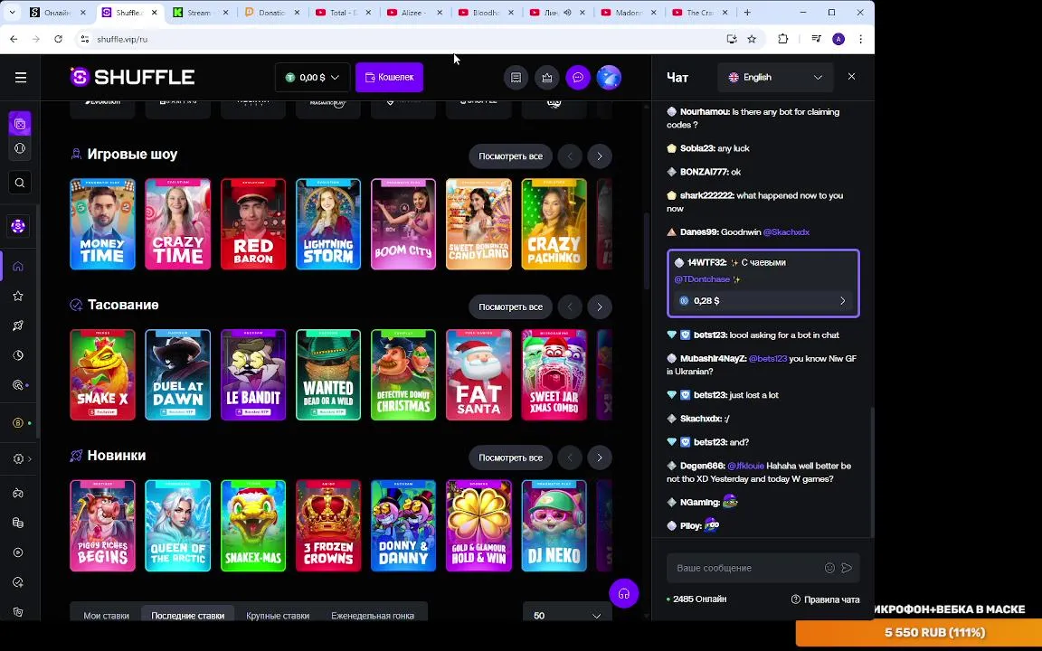Previous page arrow in Игровые шоу
Image resolution: width=1042 pixels, height=651 pixels.
coord(570,156)
